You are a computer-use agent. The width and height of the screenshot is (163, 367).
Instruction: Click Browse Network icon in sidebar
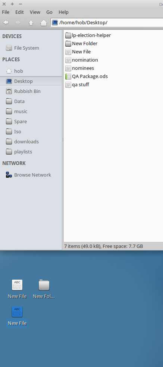(x=9, y=175)
